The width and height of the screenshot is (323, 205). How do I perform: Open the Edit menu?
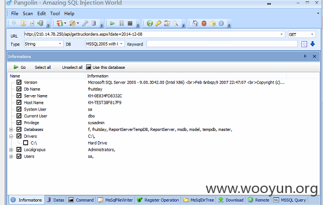42,14
